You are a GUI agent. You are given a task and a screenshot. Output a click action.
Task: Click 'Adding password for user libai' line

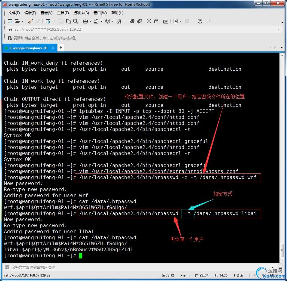click(x=49, y=232)
